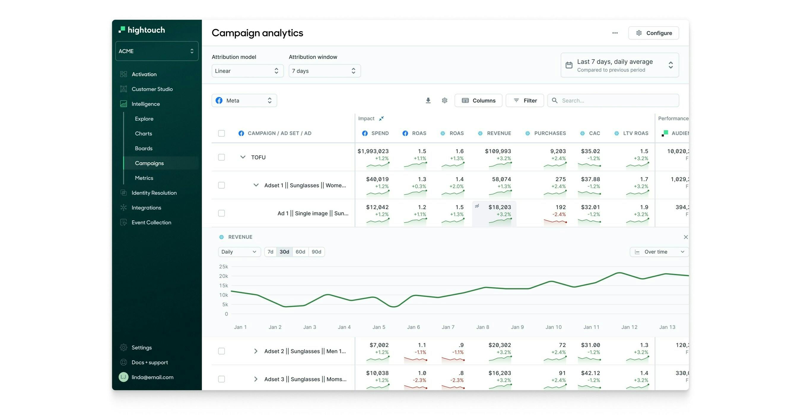Select the 30d chart range

pyautogui.click(x=284, y=252)
